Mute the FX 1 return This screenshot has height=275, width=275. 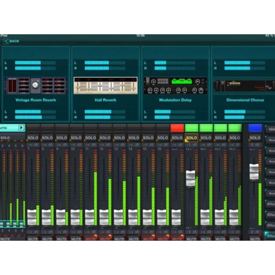click(192, 239)
